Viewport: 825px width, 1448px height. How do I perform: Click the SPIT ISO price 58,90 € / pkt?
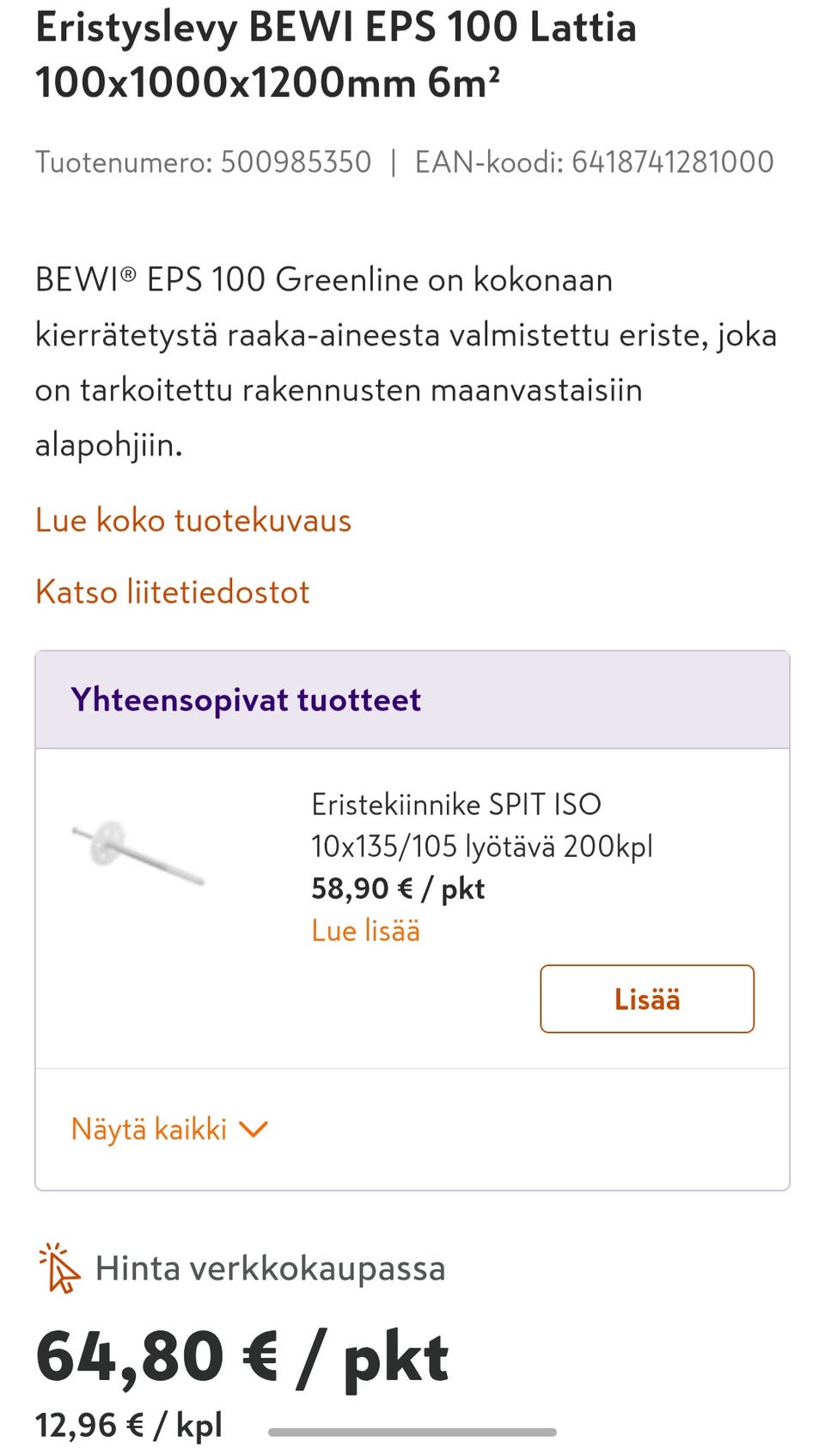click(398, 888)
